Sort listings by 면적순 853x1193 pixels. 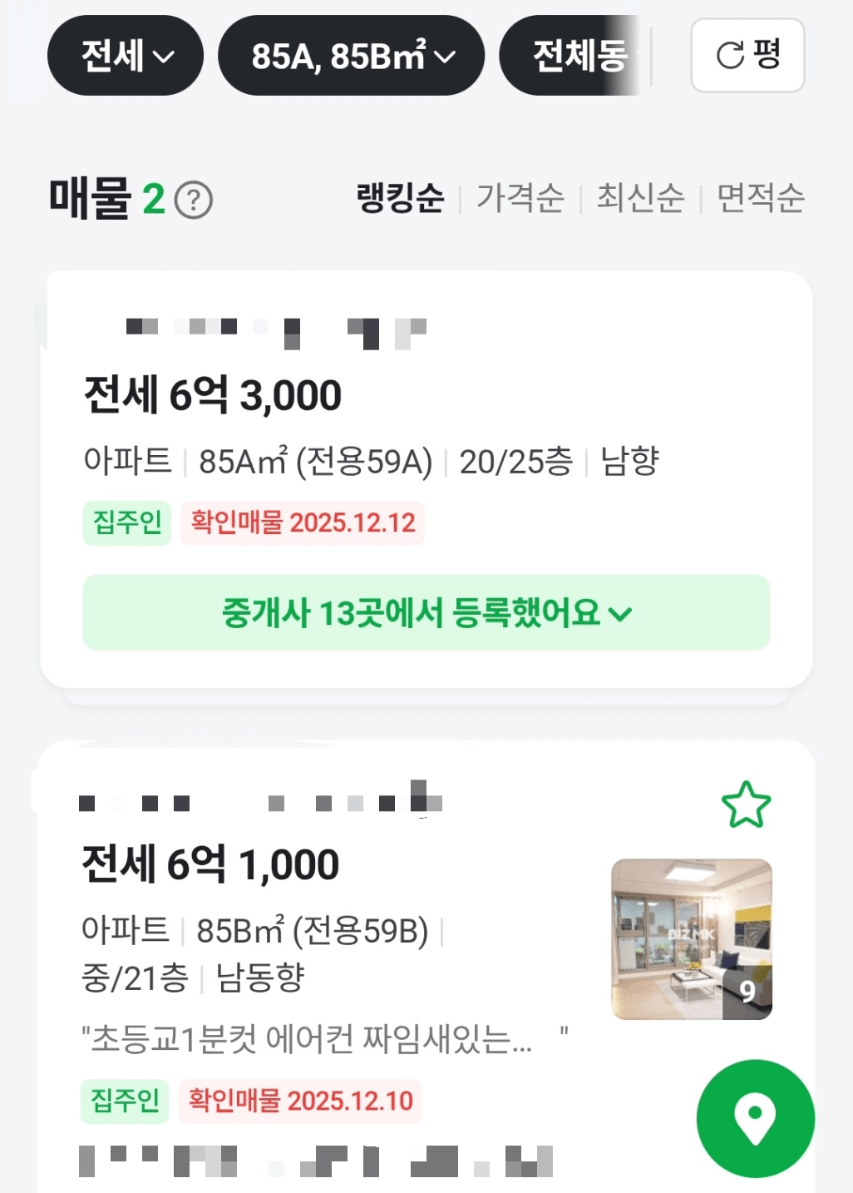(761, 198)
